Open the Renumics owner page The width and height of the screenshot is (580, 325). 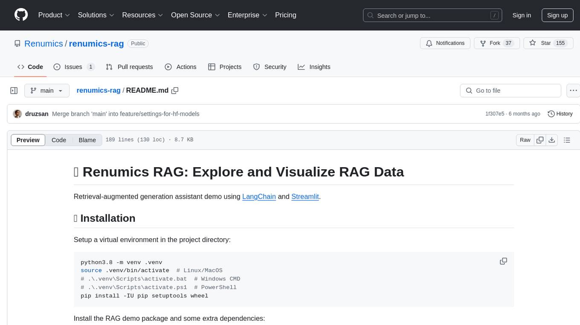(x=43, y=43)
